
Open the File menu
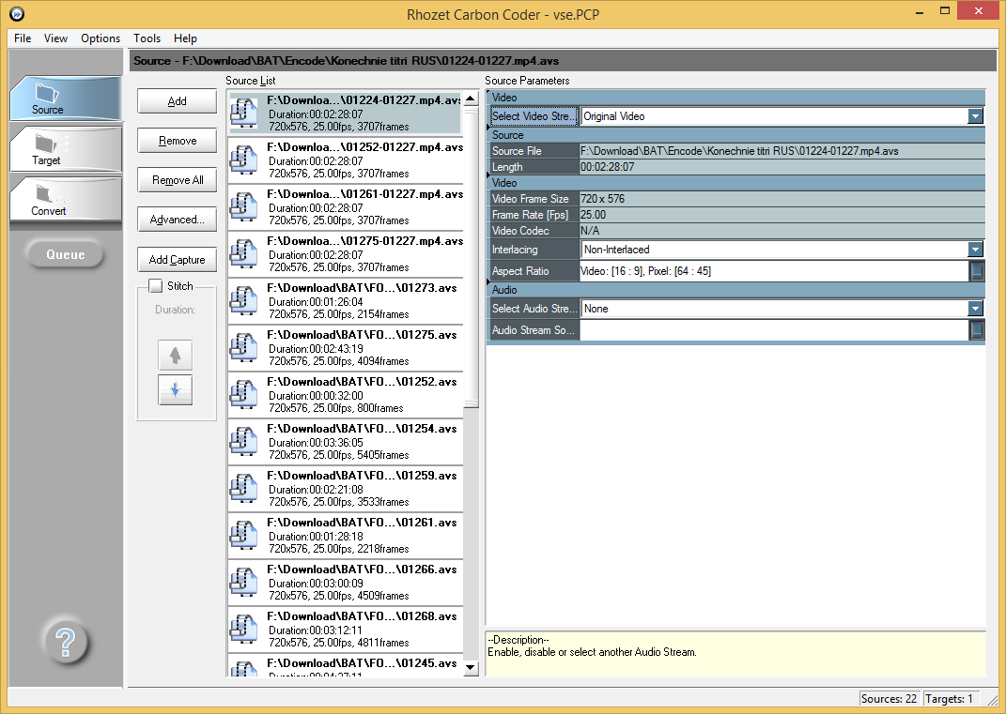point(23,38)
